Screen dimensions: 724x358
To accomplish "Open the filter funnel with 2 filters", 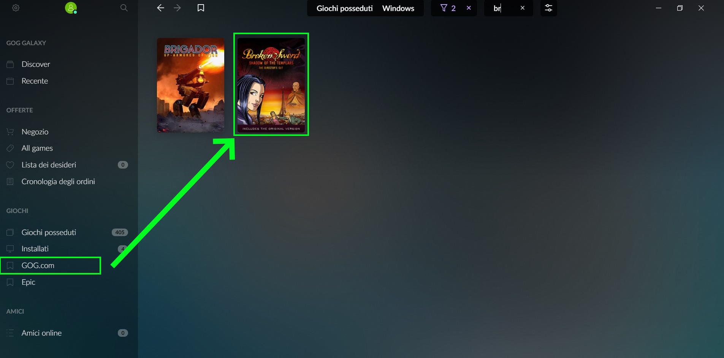I will [x=448, y=8].
